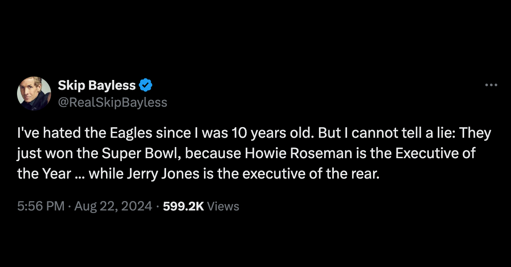Viewport: 511px width, 267px height.
Task: Click the Views label
Action: 225,206
